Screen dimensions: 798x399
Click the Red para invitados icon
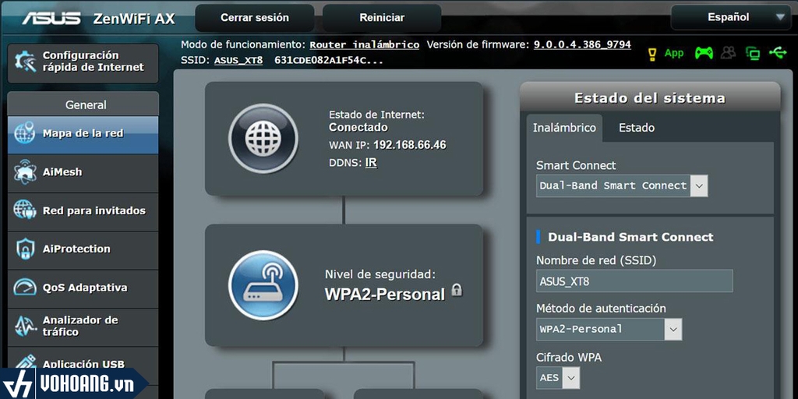(x=24, y=210)
